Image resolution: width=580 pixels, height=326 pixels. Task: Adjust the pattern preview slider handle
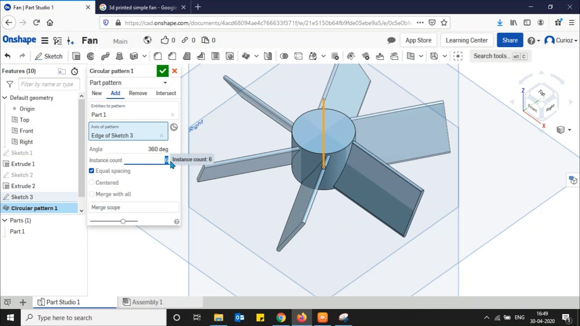[x=123, y=221]
